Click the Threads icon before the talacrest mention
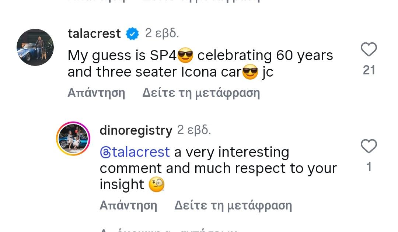Image resolution: width=398 pixels, height=232 pixels. coord(105,152)
